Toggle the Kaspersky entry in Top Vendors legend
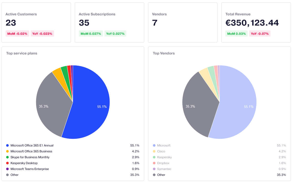293x183 pixels. pos(164,157)
